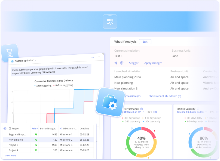The width and height of the screenshot is (220, 161).
Task: Click the Performance BV value 399
Action: 155,112
